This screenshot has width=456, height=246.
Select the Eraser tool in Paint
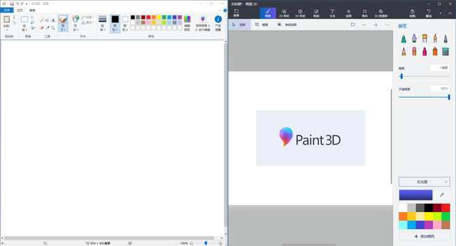point(42,28)
